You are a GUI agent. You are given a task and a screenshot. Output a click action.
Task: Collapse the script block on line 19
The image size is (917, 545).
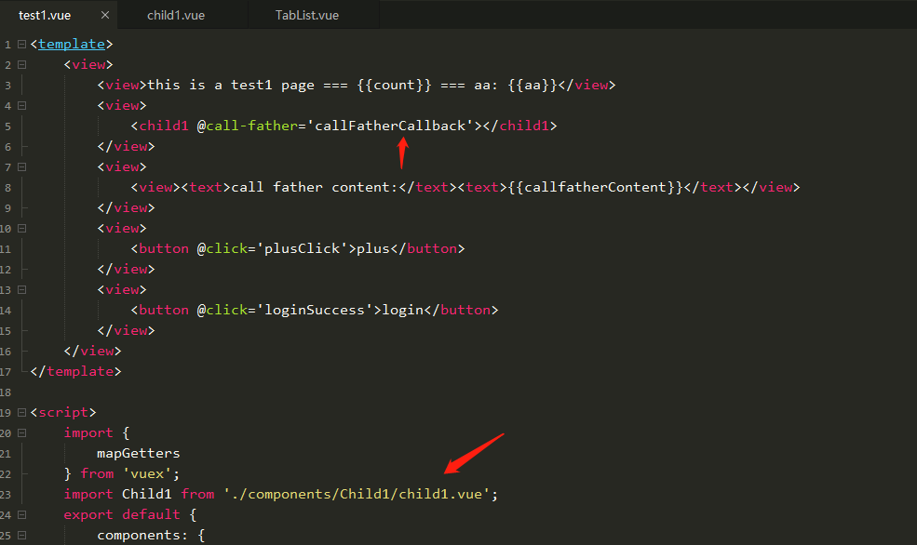click(x=21, y=412)
